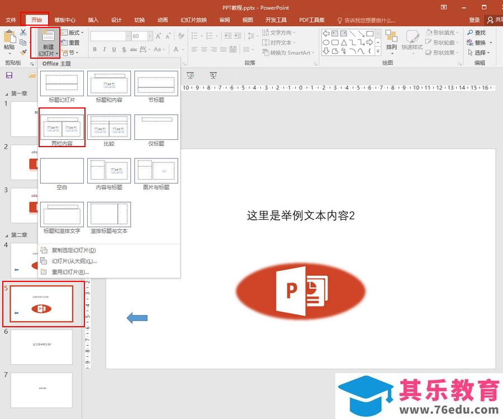Screen dimensions: 503x419
Task: Open the Shape Fill (形状填充) dropdown
Action: coord(443,32)
